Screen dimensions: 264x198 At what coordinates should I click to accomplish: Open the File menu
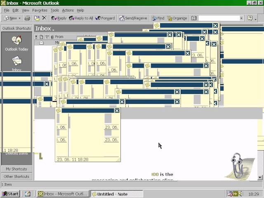pyautogui.click(x=7, y=10)
